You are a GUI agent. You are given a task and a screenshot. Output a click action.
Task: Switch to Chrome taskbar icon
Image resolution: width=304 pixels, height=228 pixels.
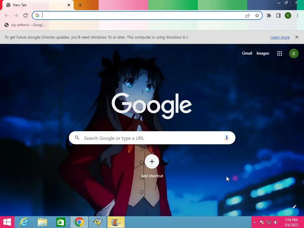coord(79,222)
